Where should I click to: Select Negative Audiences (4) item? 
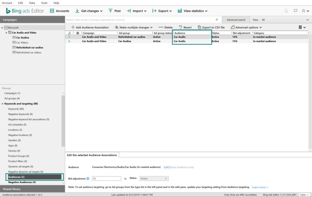22,182
